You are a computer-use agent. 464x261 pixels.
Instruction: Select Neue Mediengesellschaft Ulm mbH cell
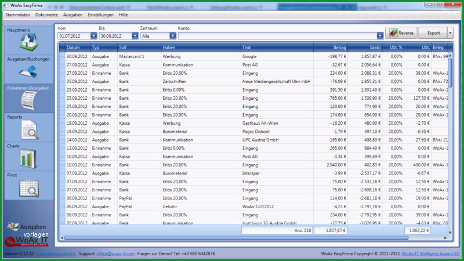coord(276,81)
